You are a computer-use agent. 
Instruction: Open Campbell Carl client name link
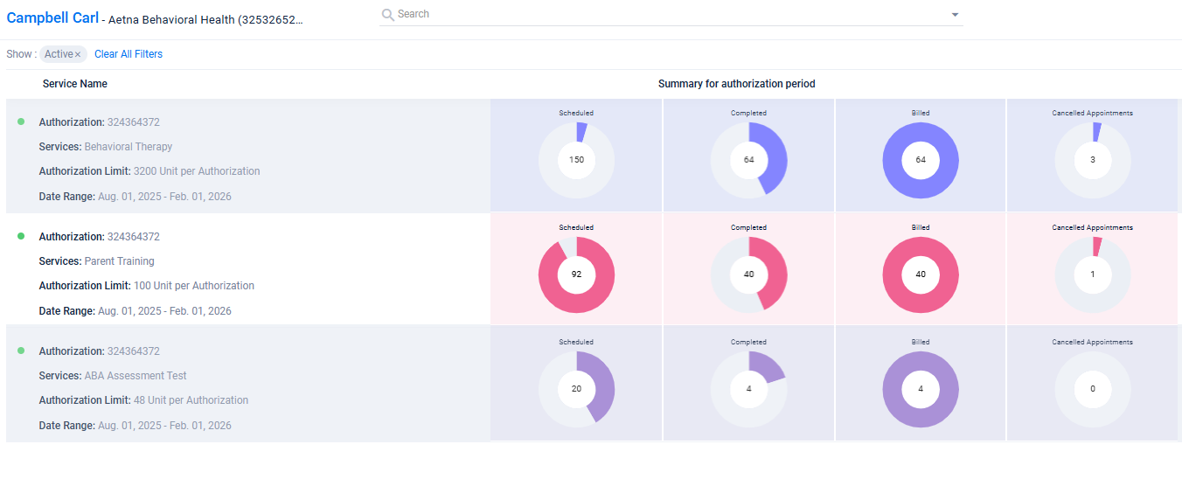click(52, 17)
